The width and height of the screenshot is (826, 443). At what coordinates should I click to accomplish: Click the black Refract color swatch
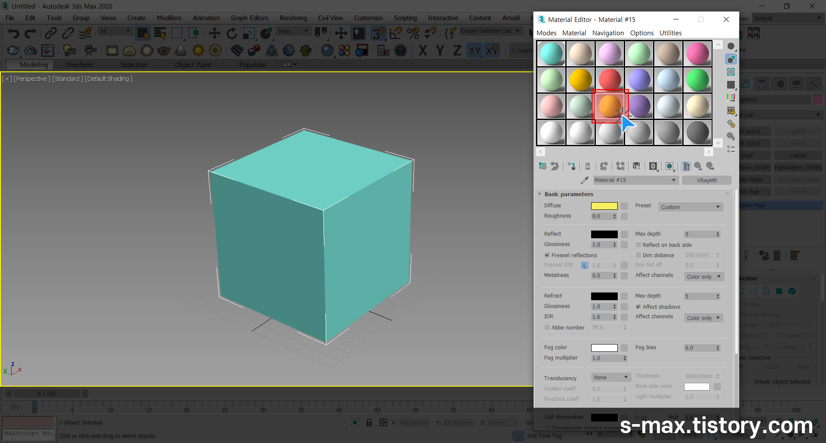(604, 296)
